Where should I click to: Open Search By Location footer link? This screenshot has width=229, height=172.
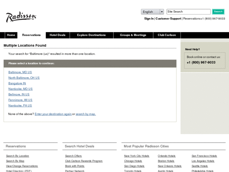pos(18,156)
